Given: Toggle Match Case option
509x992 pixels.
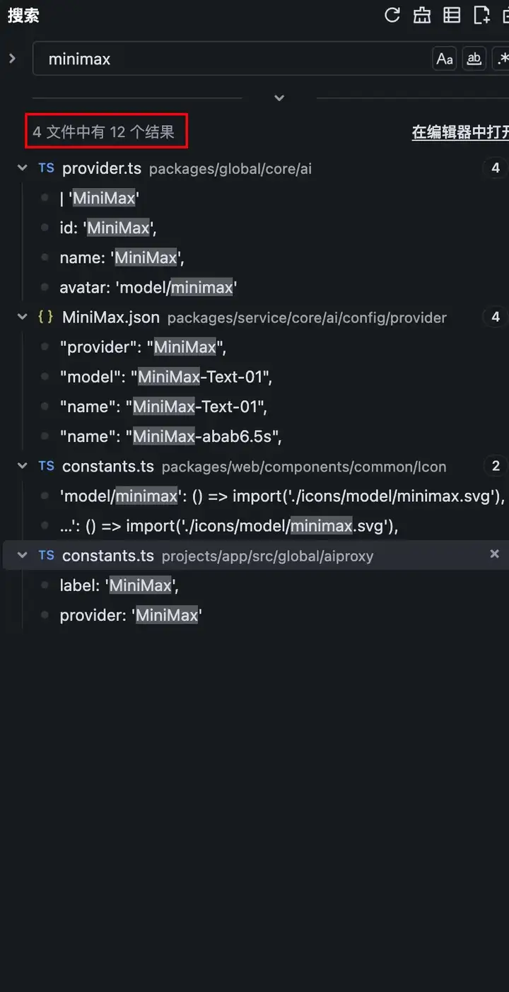Looking at the screenshot, I should tap(445, 59).
